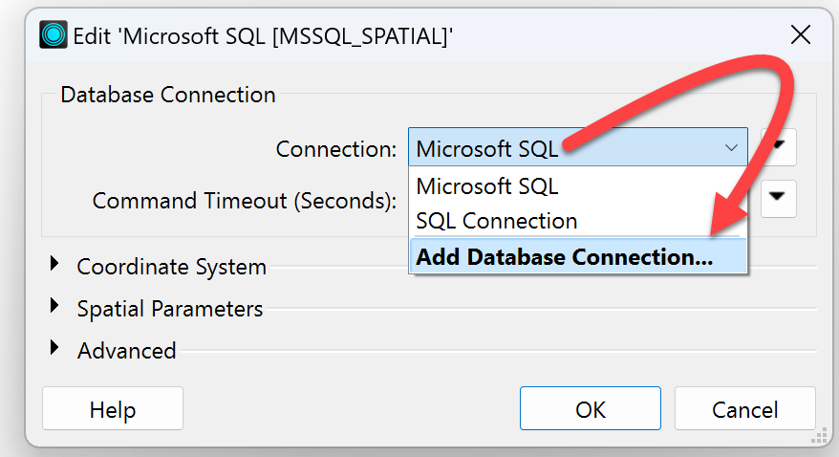Click the Connection: field label
839x457 pixels.
click(x=336, y=149)
